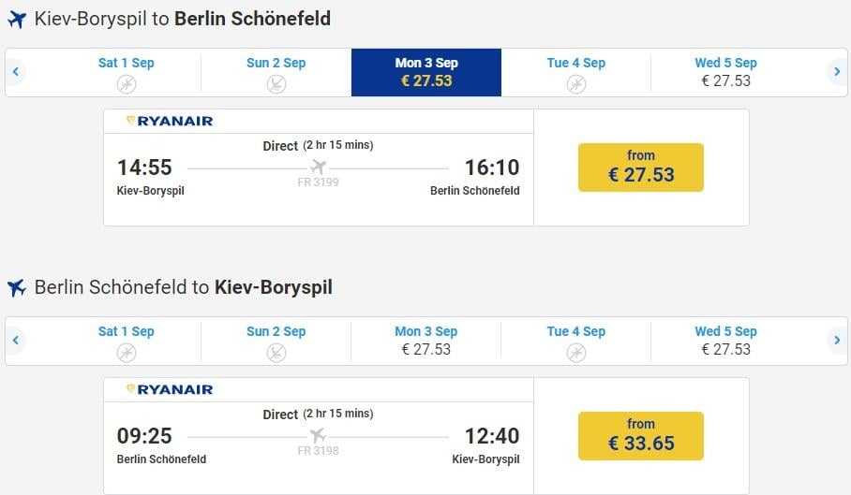Click the Ryanair logo on outbound flight card
The height and width of the screenshot is (495, 851).
coord(170,121)
